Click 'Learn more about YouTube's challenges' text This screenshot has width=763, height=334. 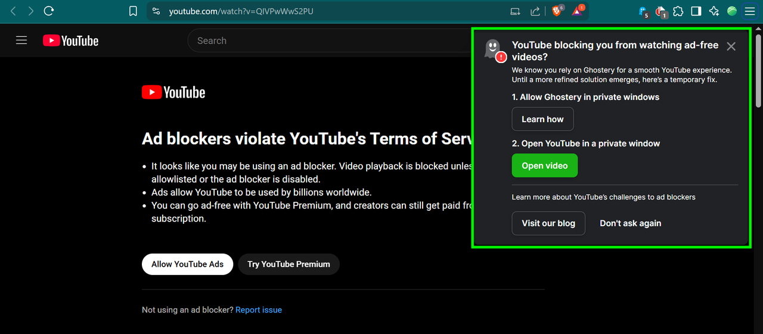[604, 197]
